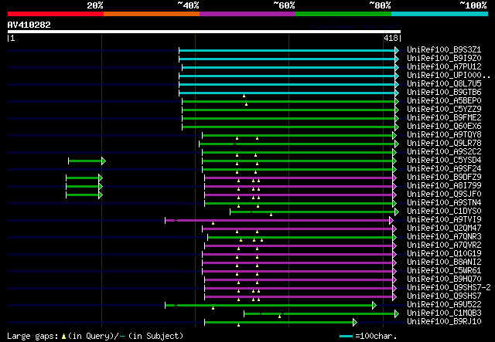Click the UniRef100_B9S3Z1 label
This screenshot has height=342, width=495.
click(x=444, y=50)
